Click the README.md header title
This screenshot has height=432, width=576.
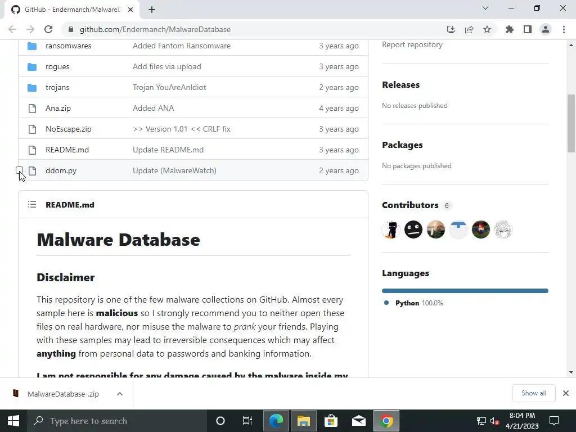tap(70, 205)
